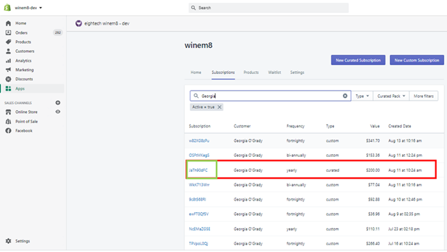Click into the subscription search field containing Georgia

pos(270,96)
